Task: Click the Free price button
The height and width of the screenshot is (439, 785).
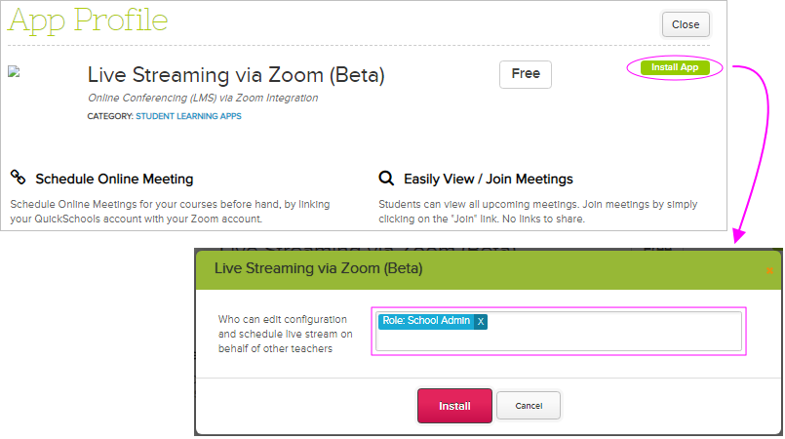Action: pyautogui.click(x=526, y=74)
